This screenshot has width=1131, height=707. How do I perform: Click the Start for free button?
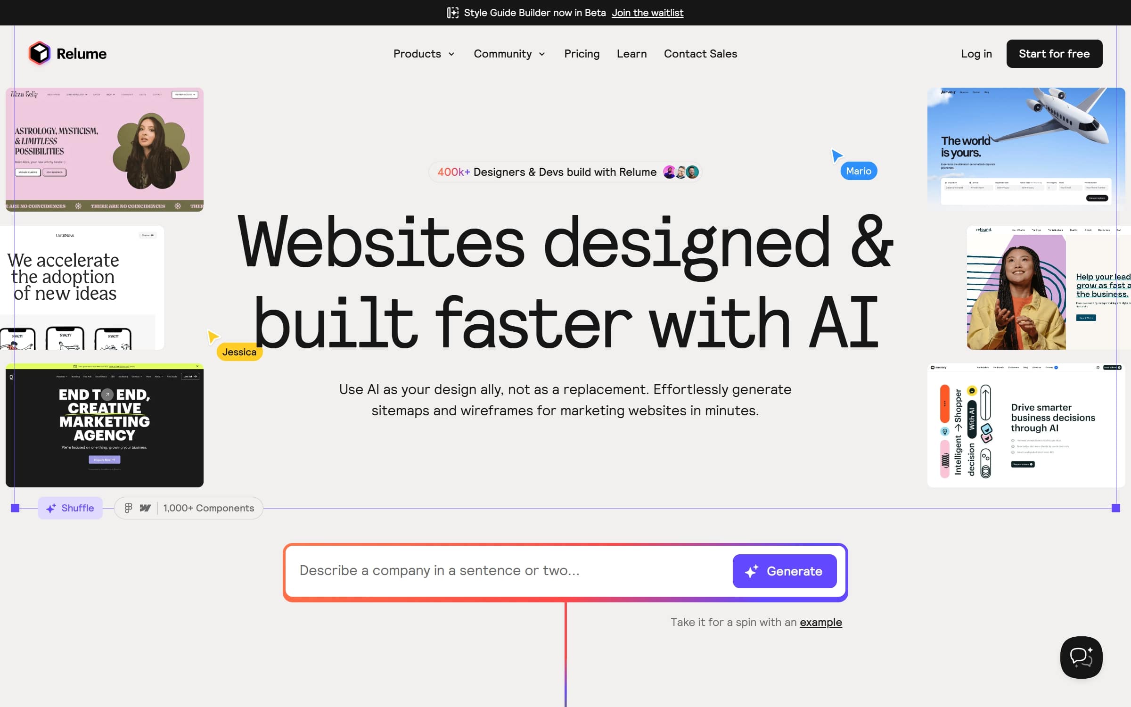(x=1055, y=54)
